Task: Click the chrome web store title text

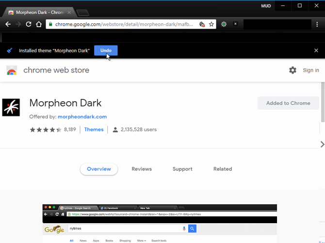Action: [x=56, y=70]
